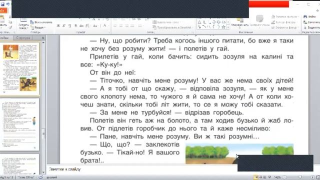Toggle underline (Ч) formatting
This screenshot has width=320, height=180.
tap(70, 25)
